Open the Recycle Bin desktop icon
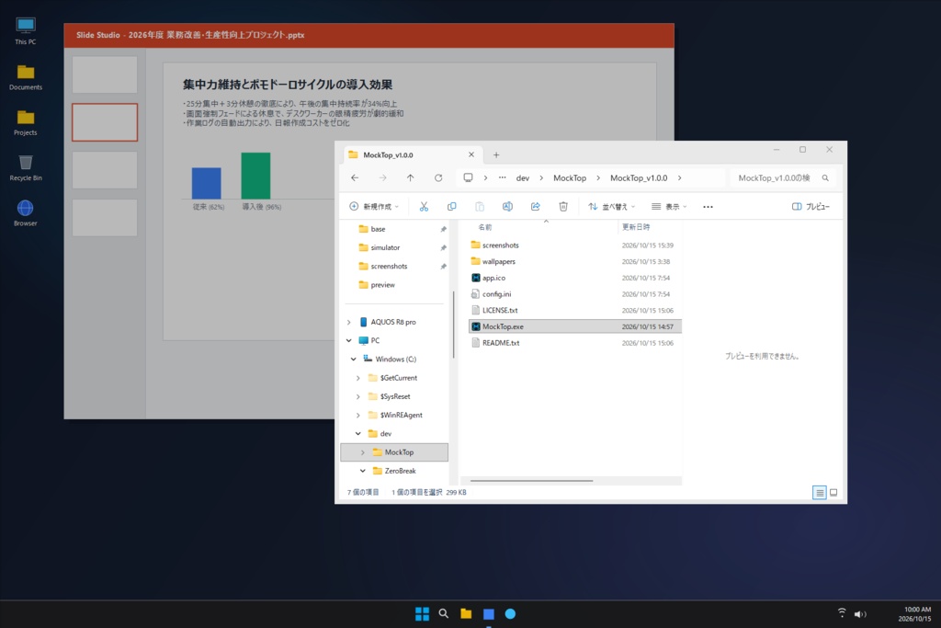 click(x=25, y=167)
